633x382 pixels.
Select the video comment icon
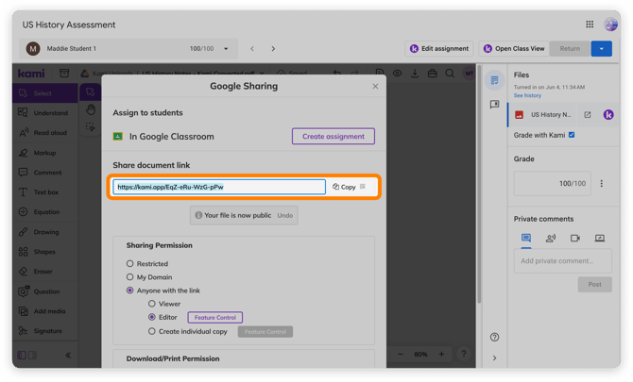[x=574, y=238]
